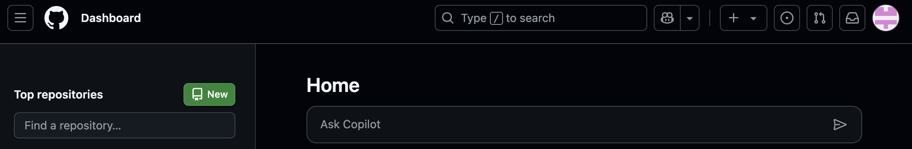Click the green New repository button

point(209,94)
